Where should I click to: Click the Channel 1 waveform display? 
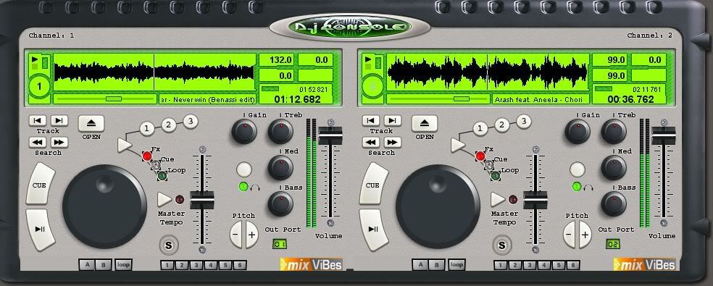[x=154, y=72]
